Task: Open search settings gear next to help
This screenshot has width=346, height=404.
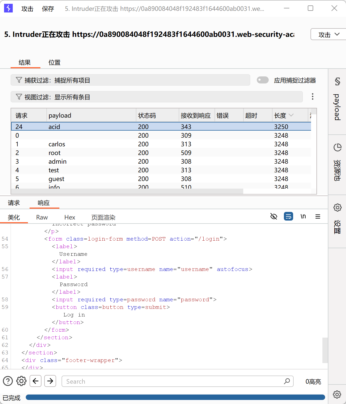Action: coord(21,381)
